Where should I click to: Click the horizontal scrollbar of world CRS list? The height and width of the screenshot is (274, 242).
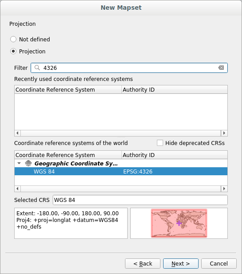click(121, 189)
